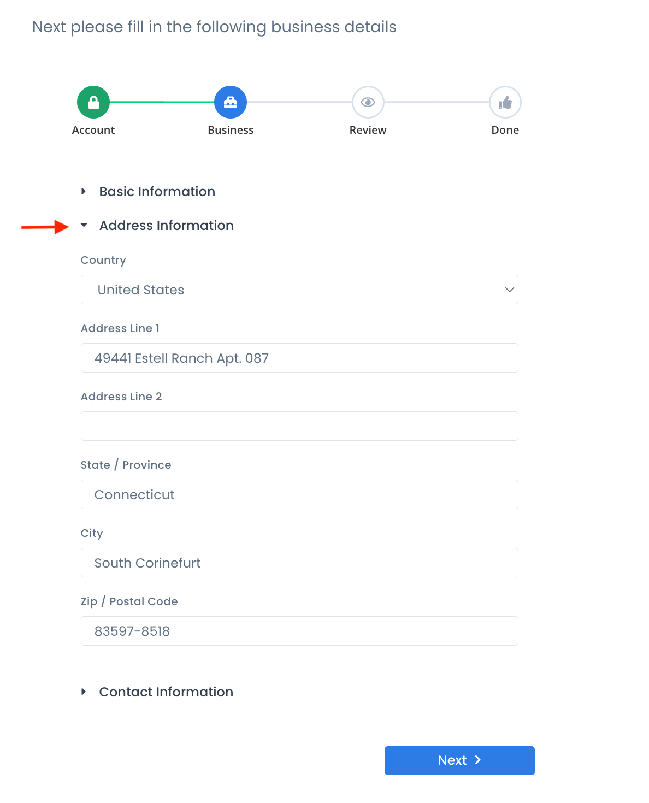Click the Zip / Postal Code field
Screen dimensions: 649x803
pos(299,631)
